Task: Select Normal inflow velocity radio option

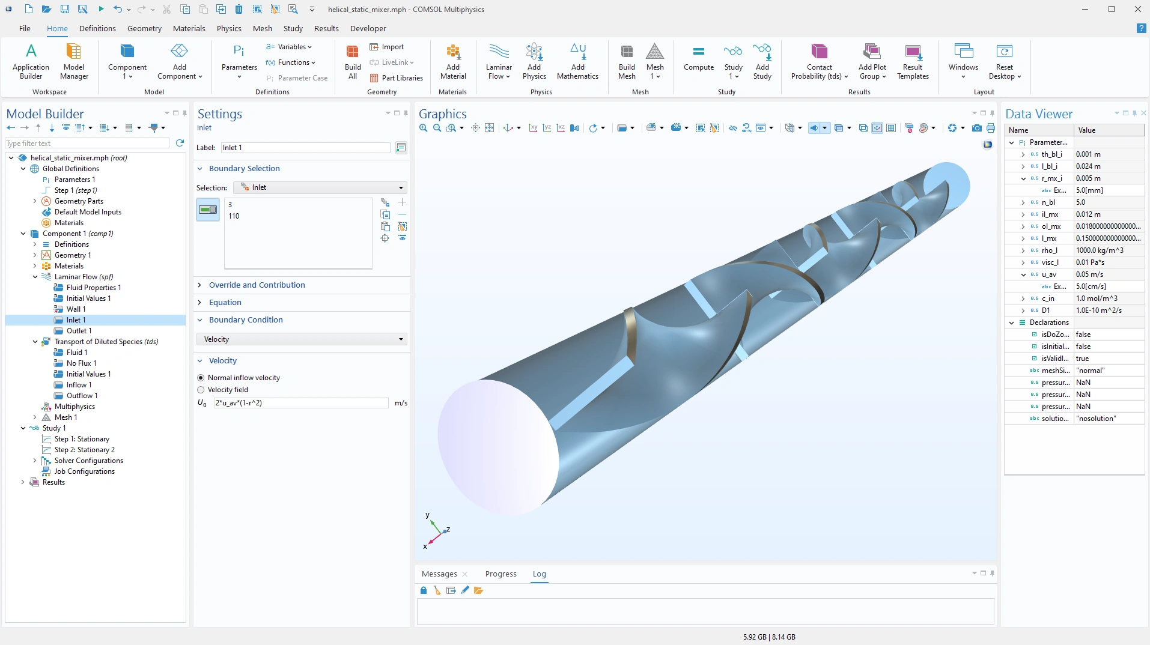Action: (x=201, y=378)
